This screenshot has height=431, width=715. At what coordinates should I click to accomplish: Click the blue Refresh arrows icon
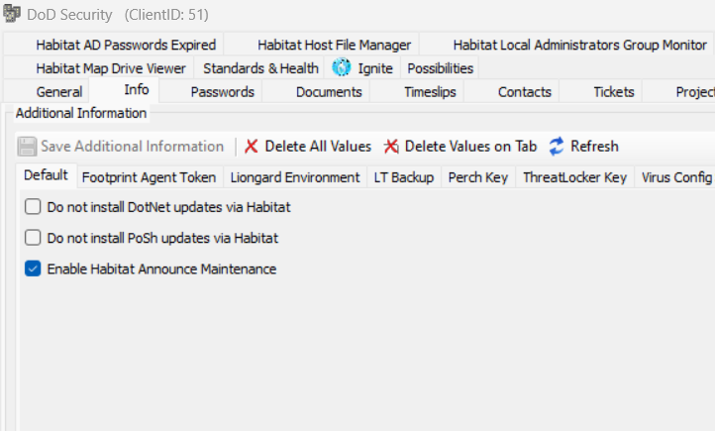[557, 147]
